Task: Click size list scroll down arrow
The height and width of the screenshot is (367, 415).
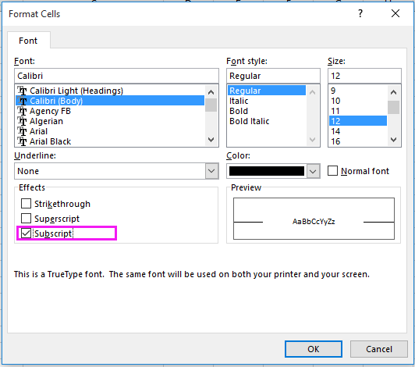Action: (394, 140)
